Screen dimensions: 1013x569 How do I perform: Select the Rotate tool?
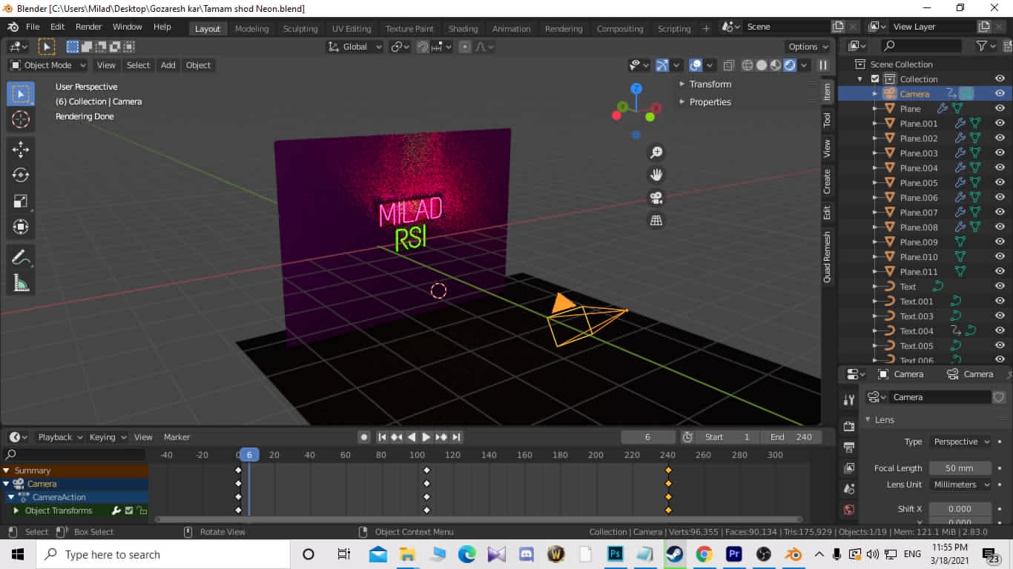(x=21, y=175)
